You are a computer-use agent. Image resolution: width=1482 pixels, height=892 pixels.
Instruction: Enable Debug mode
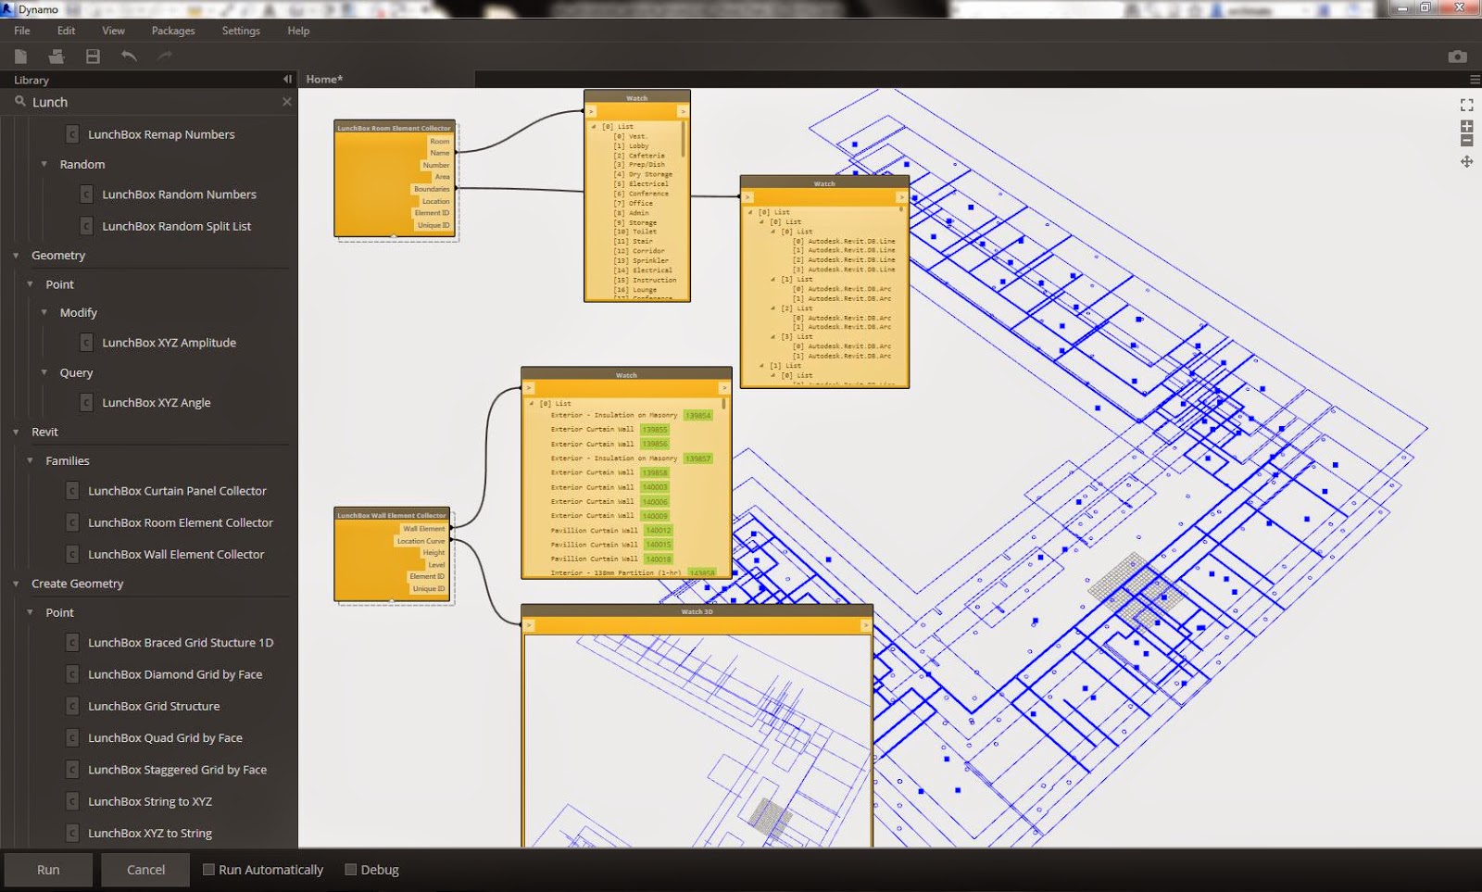350,869
